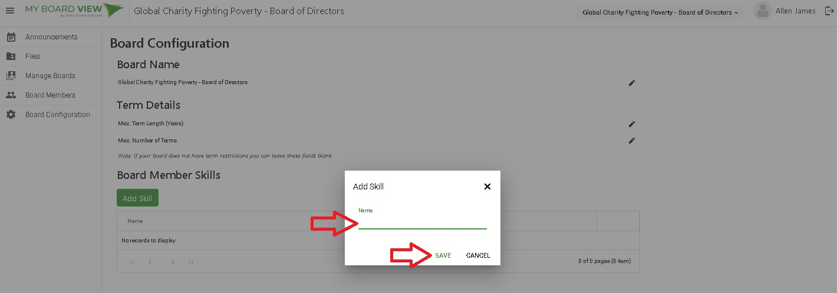This screenshot has width=837, height=293.
Task: Open the board selector dropdown
Action: pyautogui.click(x=660, y=12)
